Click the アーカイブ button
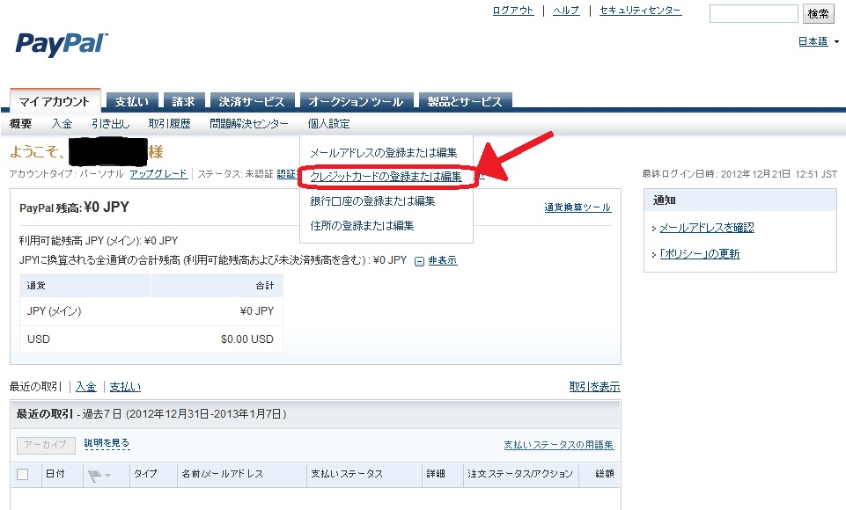Image resolution: width=846 pixels, height=510 pixels. [x=46, y=445]
